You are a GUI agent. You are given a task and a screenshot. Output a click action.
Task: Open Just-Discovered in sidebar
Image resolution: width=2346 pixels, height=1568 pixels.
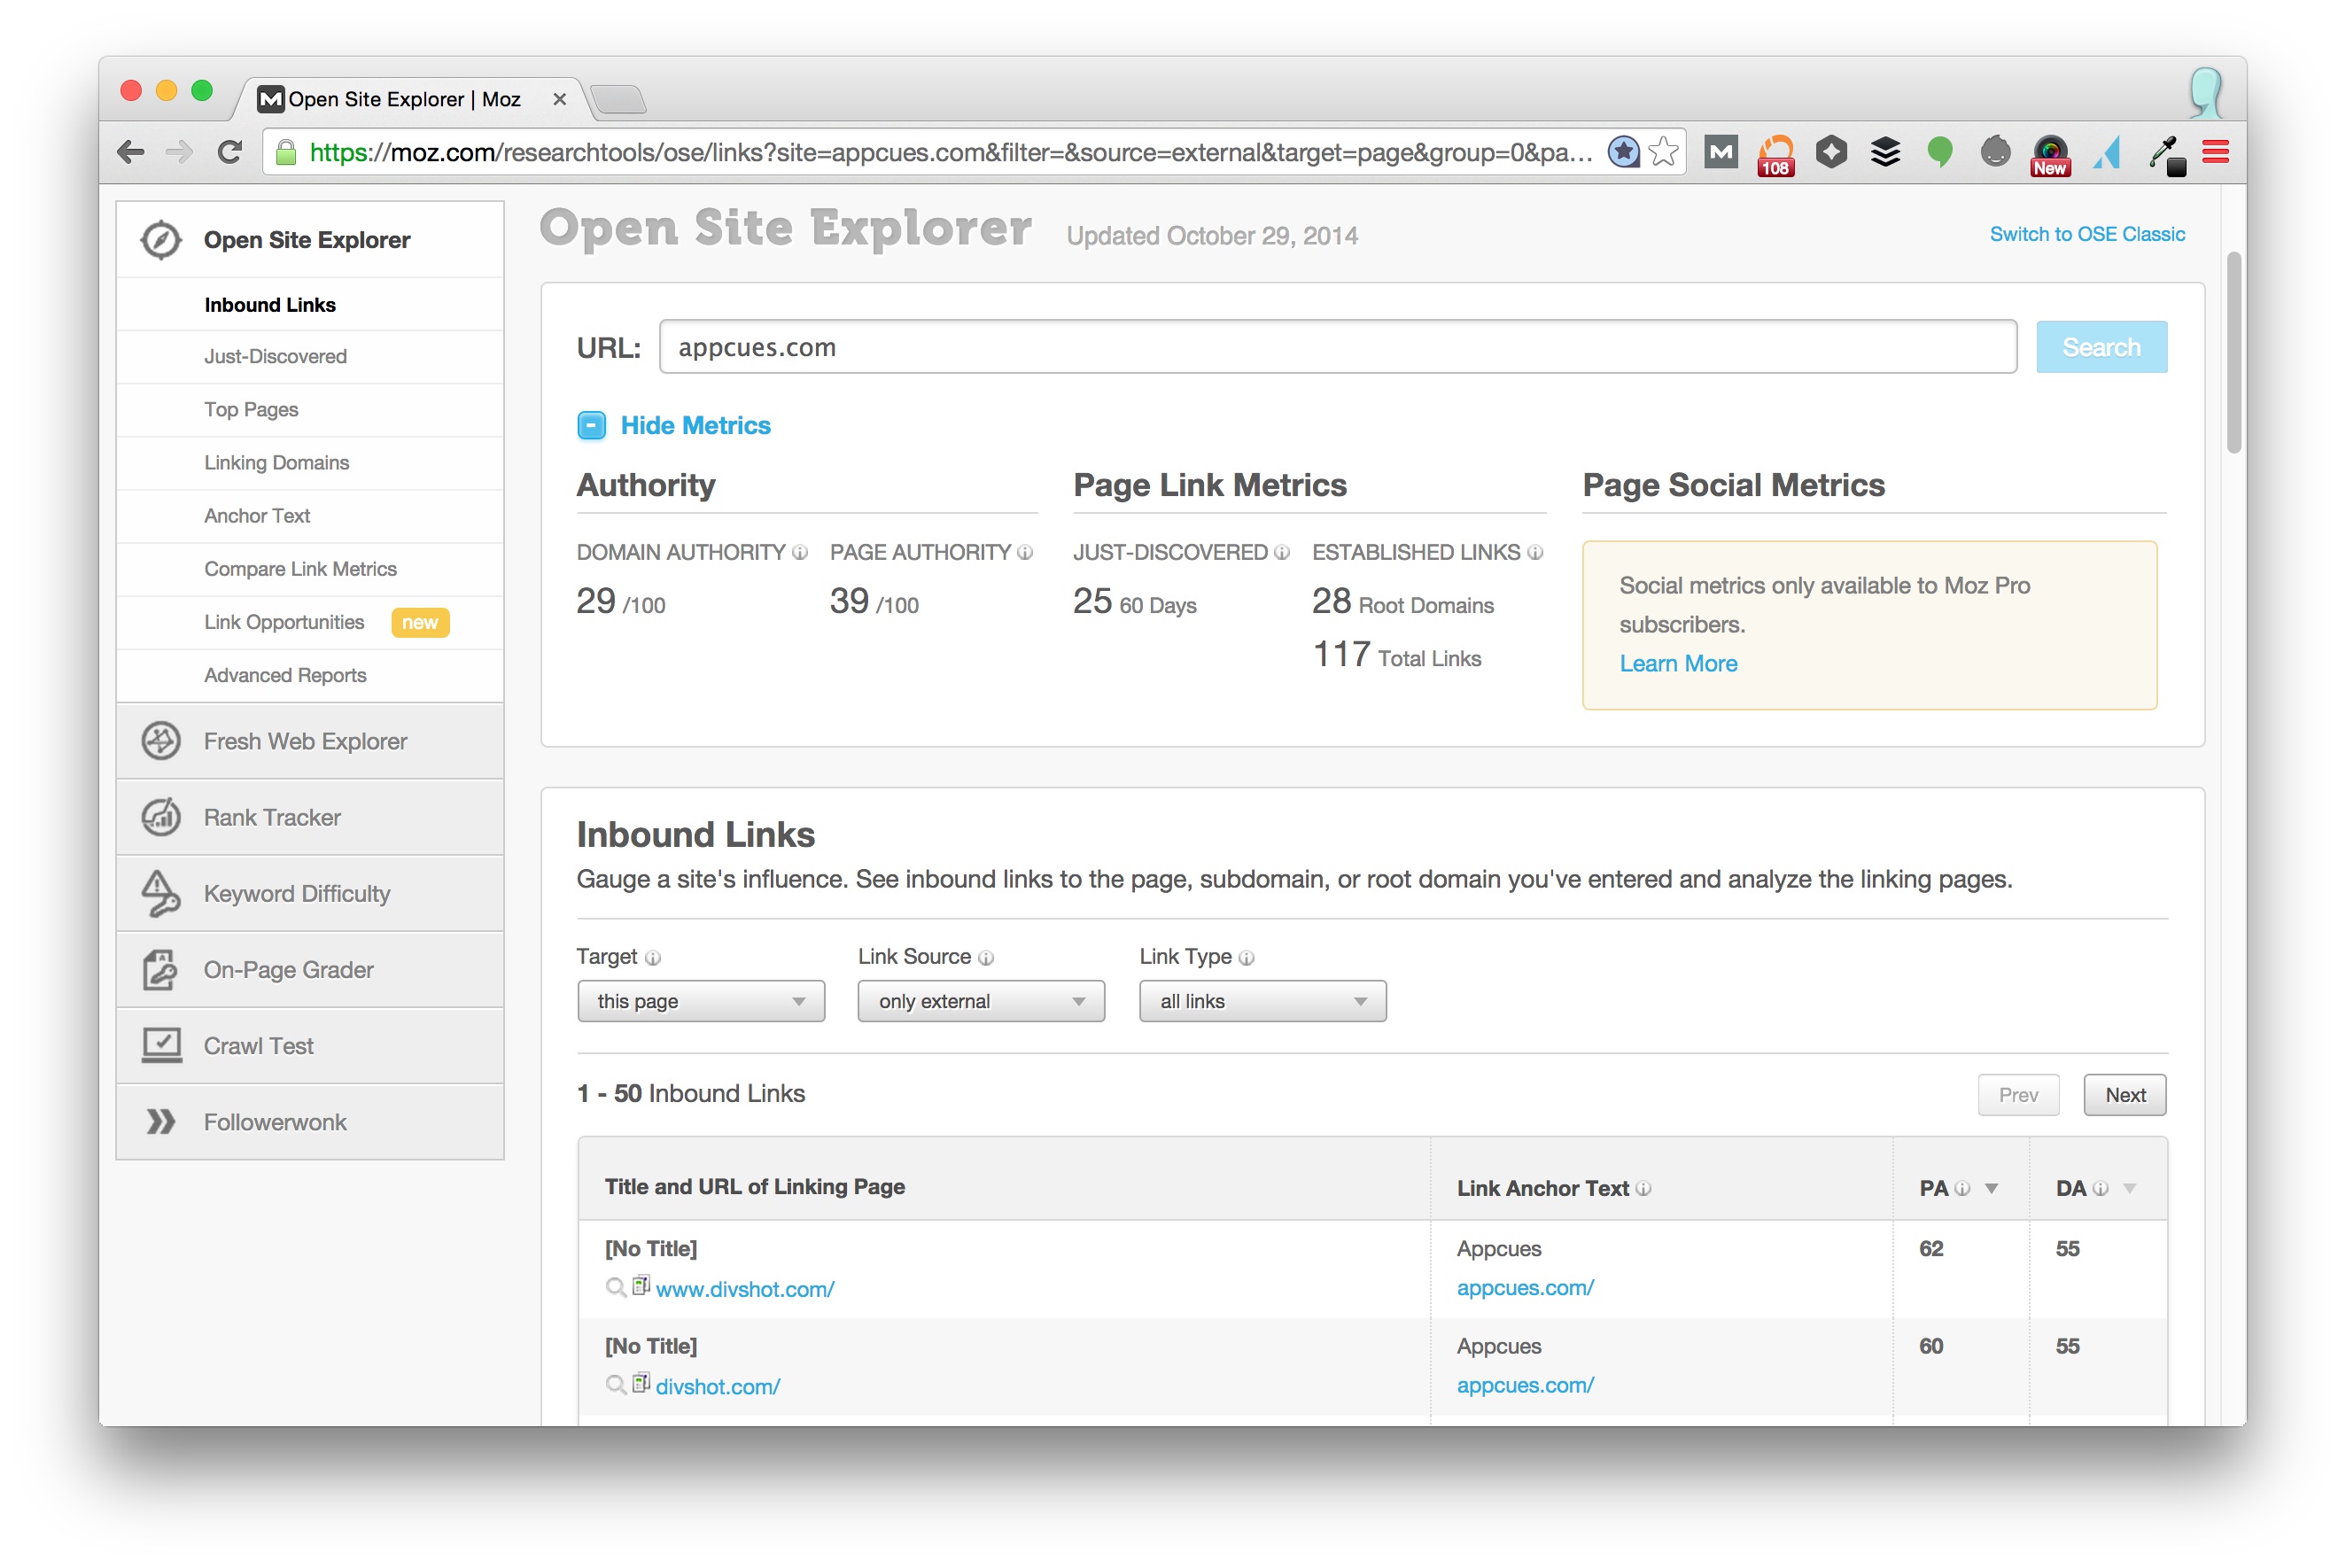point(275,356)
